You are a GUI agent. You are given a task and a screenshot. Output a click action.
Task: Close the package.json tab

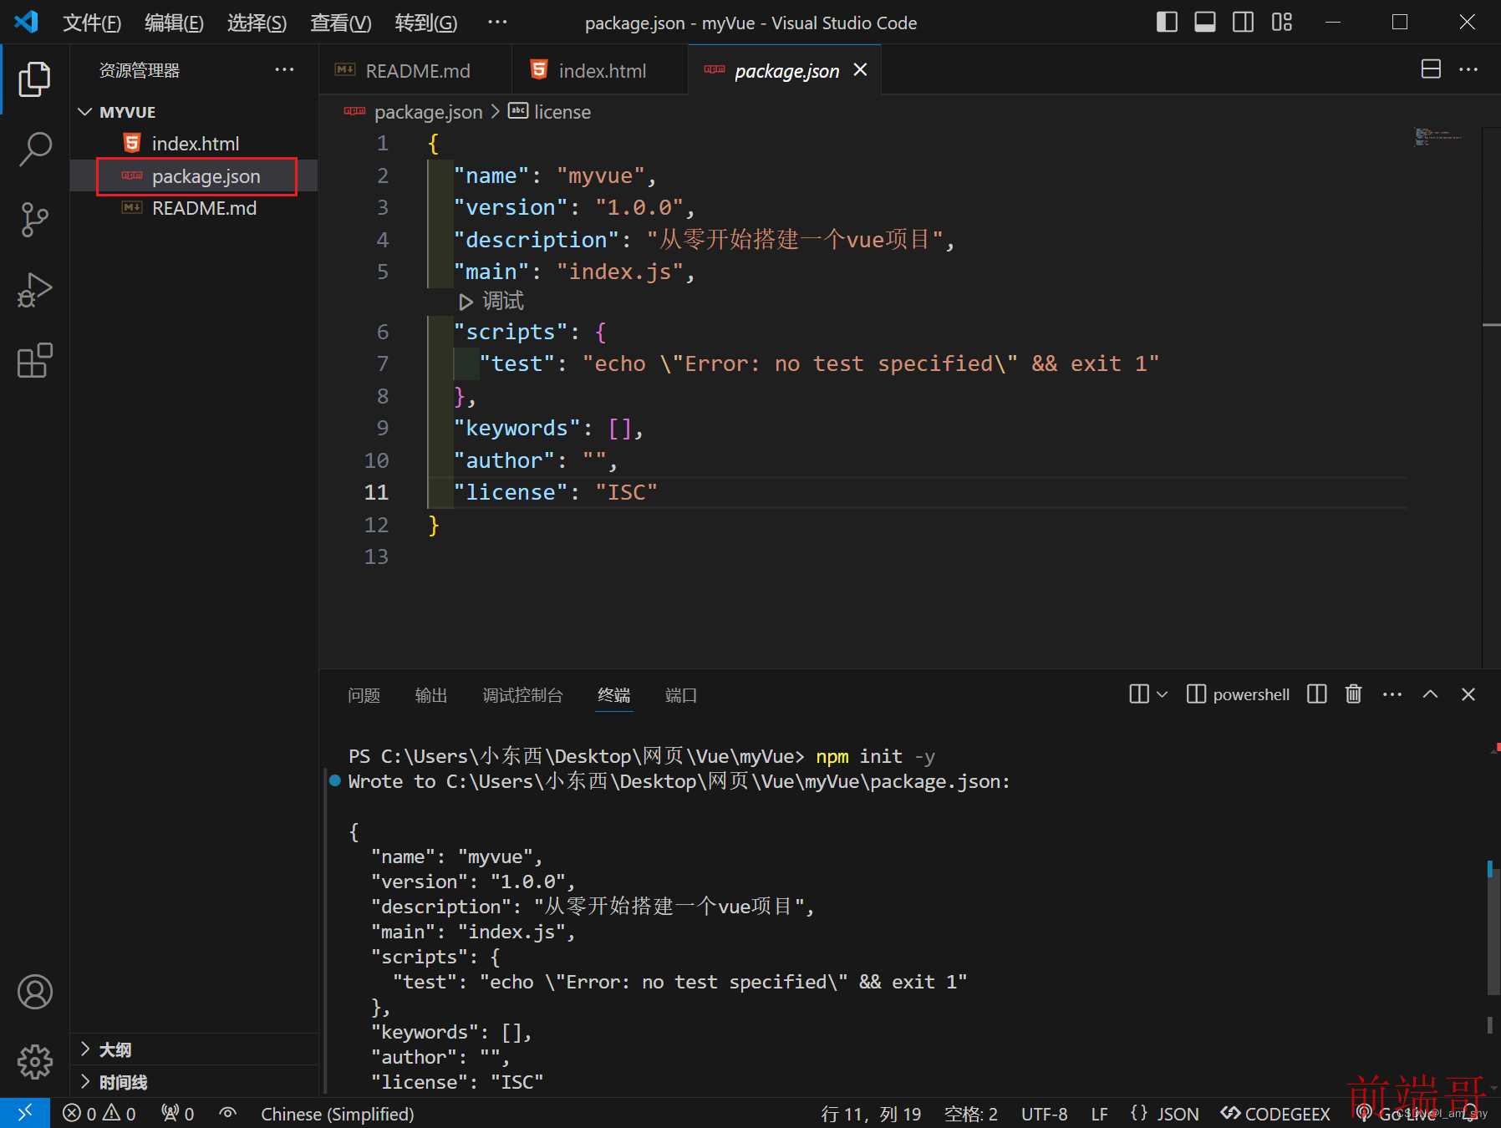(860, 70)
